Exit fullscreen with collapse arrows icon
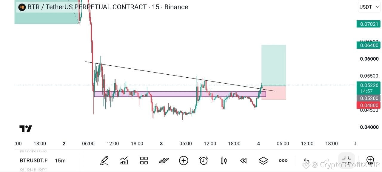The height and width of the screenshot is (172, 382). point(346,160)
